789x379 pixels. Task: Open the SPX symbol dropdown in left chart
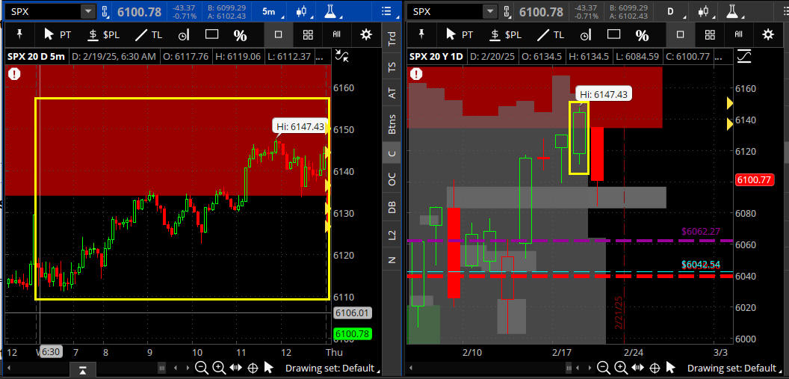(89, 11)
